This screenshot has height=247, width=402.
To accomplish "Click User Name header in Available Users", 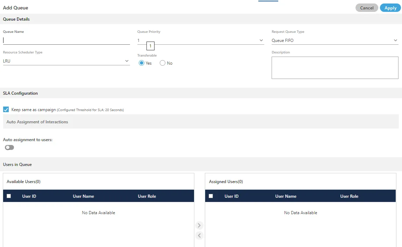I will click(x=83, y=196).
